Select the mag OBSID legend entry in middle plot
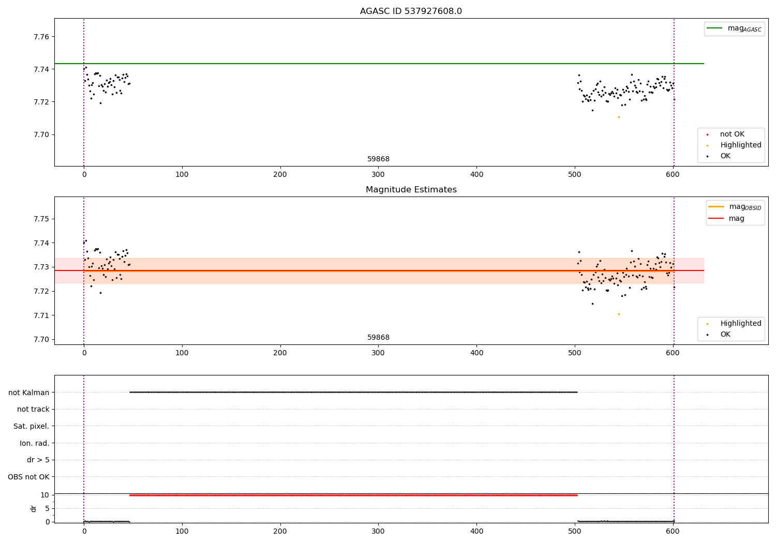The width and height of the screenshot is (776, 543). [x=735, y=207]
